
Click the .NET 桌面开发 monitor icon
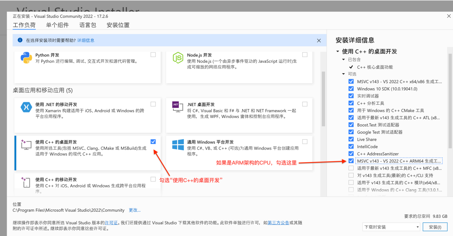pyautogui.click(x=177, y=107)
